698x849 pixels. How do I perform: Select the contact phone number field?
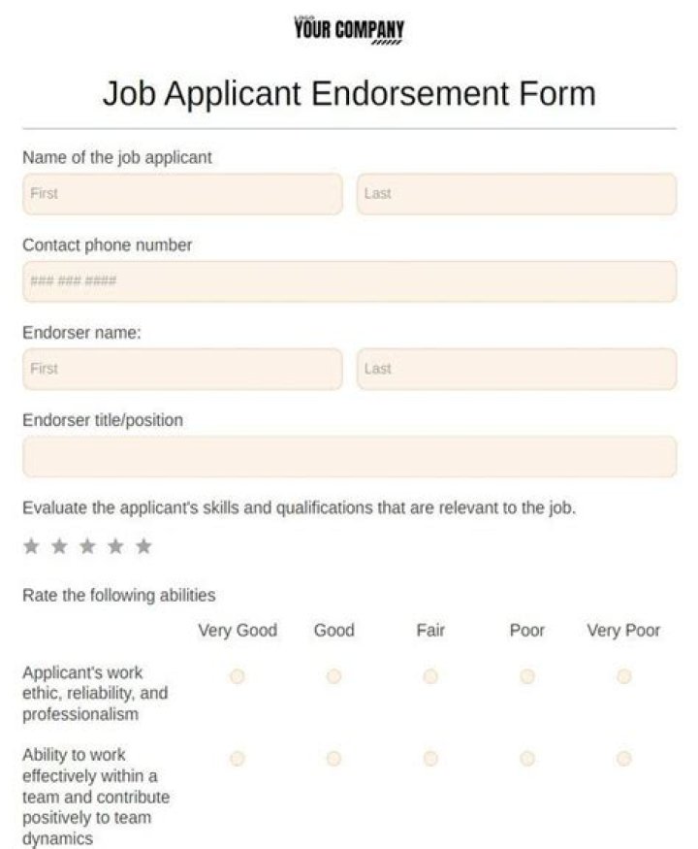(x=349, y=280)
